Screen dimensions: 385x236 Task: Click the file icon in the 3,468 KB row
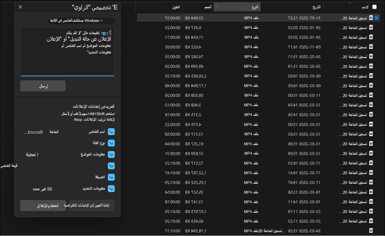371,105
